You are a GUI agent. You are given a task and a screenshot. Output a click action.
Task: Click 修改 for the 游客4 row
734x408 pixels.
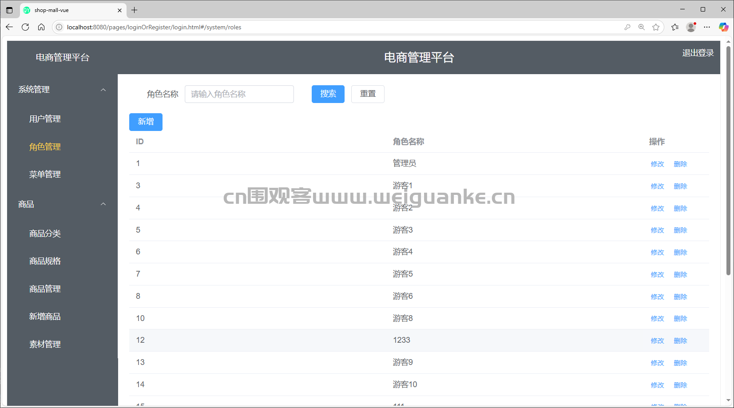657,253
